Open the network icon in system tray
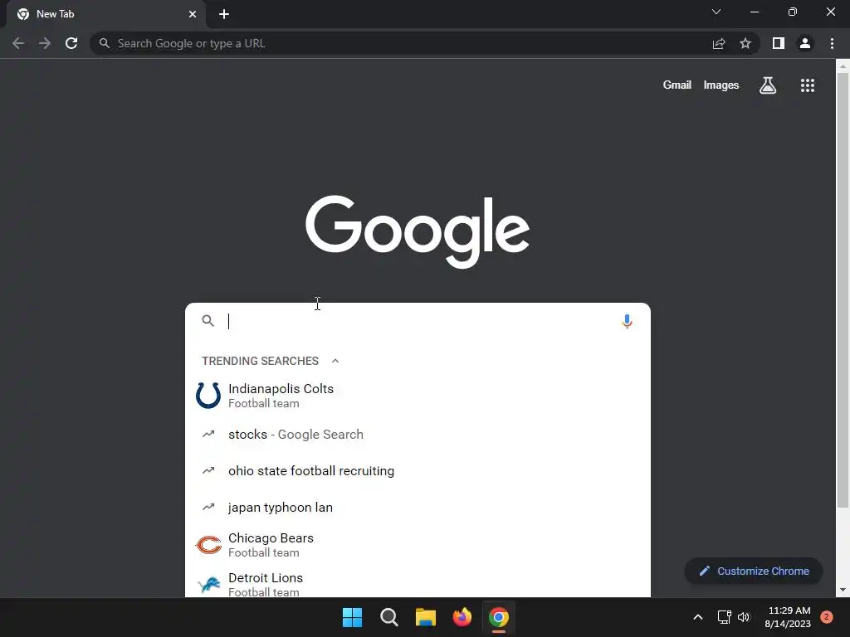850x637 pixels. [x=724, y=617]
